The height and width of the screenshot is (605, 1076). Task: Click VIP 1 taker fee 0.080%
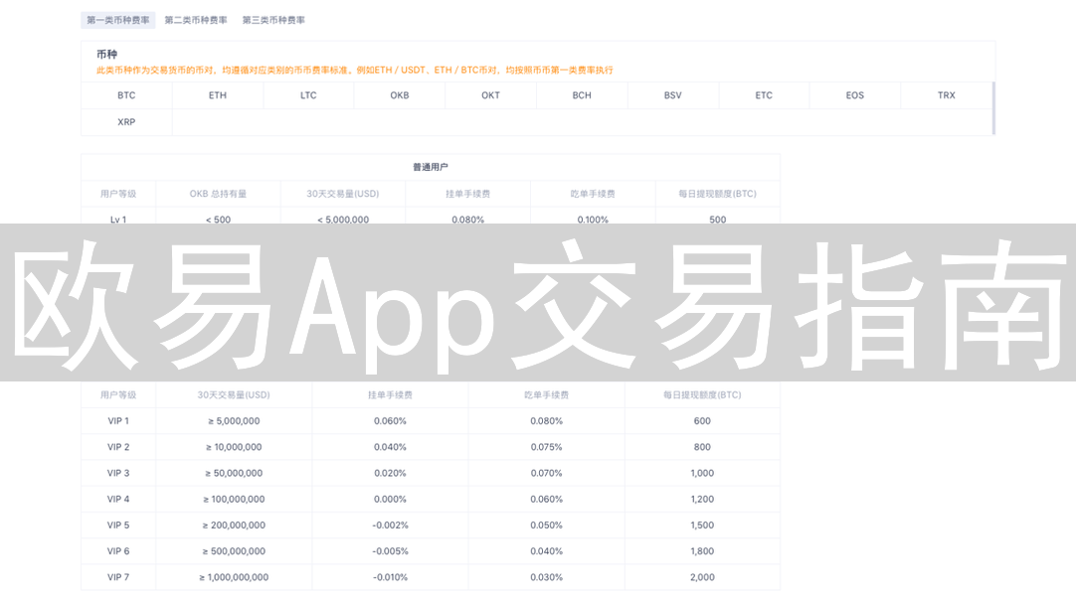pos(546,421)
